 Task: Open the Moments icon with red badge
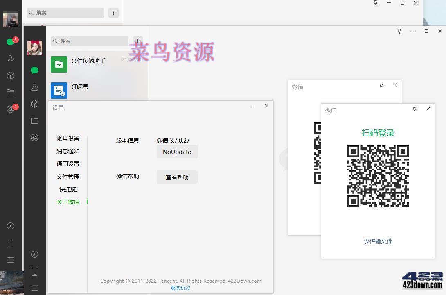(11, 107)
